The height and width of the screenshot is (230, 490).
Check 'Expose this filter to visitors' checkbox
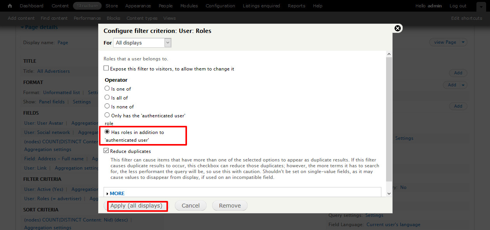(x=106, y=69)
